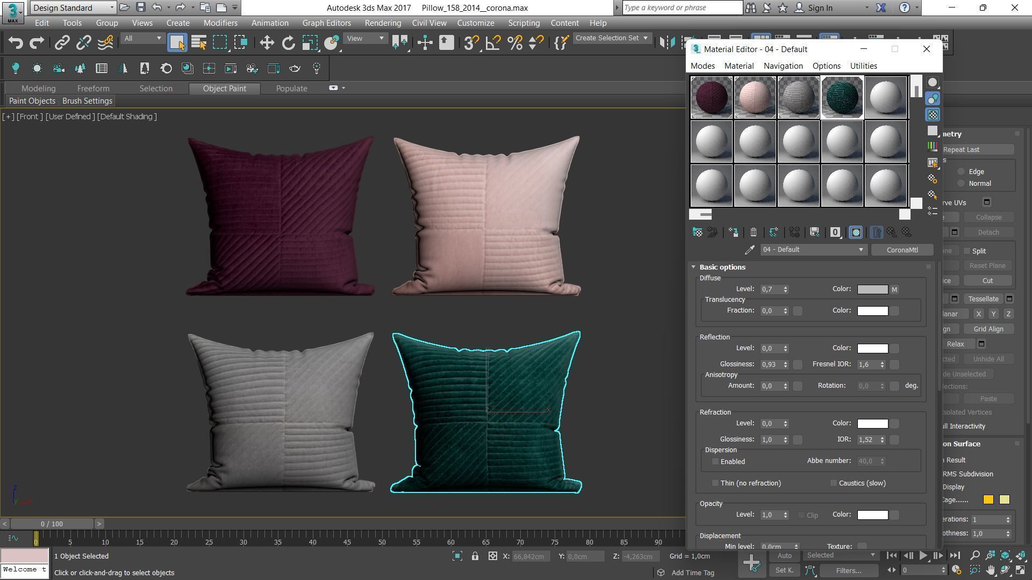Click the M map button beside Diffuse color
1032x580 pixels.
click(894, 289)
